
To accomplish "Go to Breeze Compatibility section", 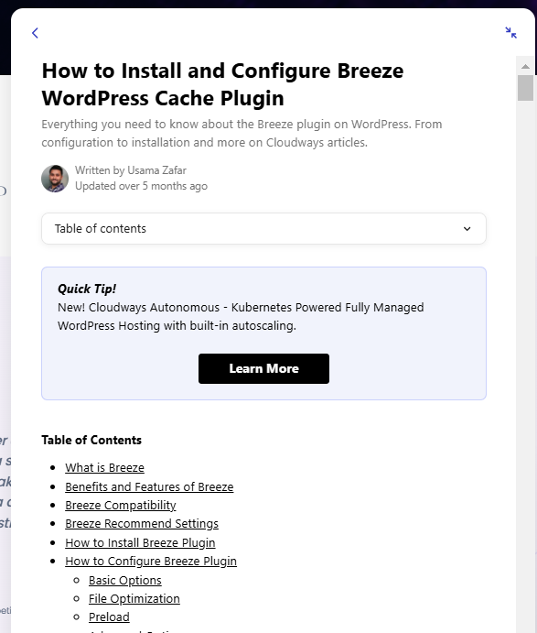I will click(121, 506).
